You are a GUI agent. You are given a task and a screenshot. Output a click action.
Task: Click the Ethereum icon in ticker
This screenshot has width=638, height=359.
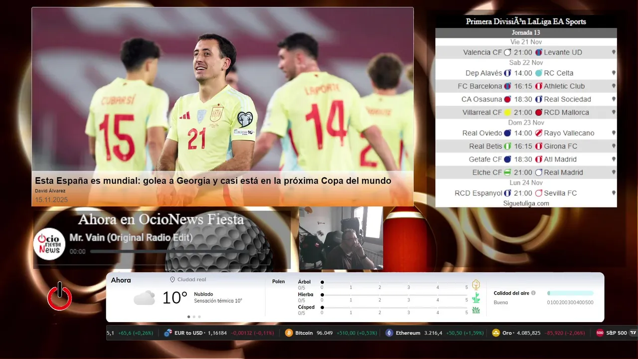389,333
